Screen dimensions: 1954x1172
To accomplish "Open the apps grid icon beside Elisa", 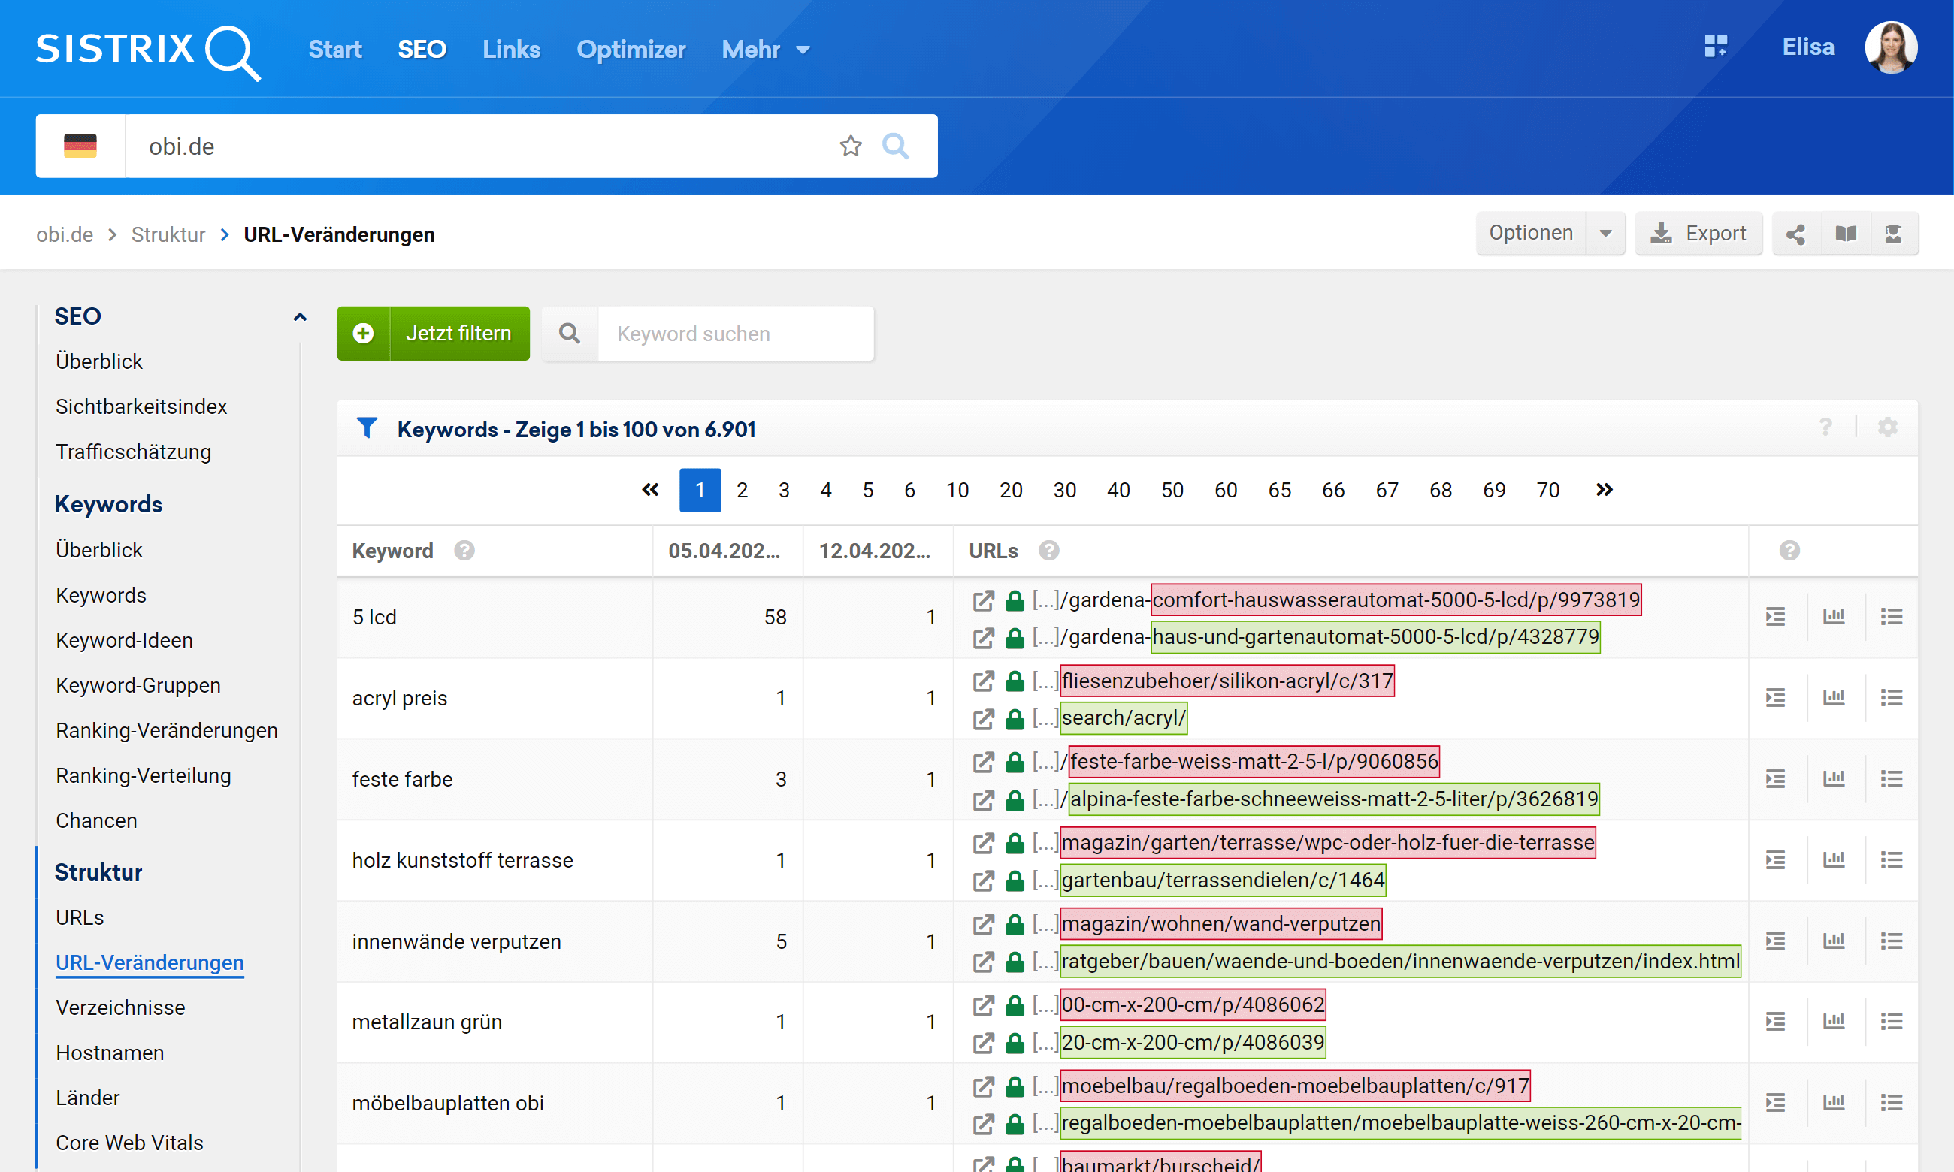I will (1715, 47).
